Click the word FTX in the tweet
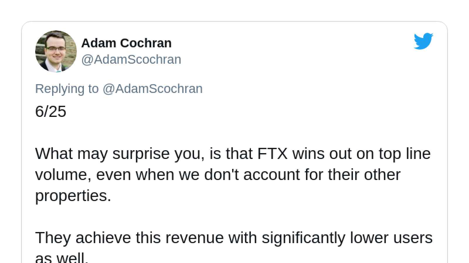469x263 pixels. (272, 153)
